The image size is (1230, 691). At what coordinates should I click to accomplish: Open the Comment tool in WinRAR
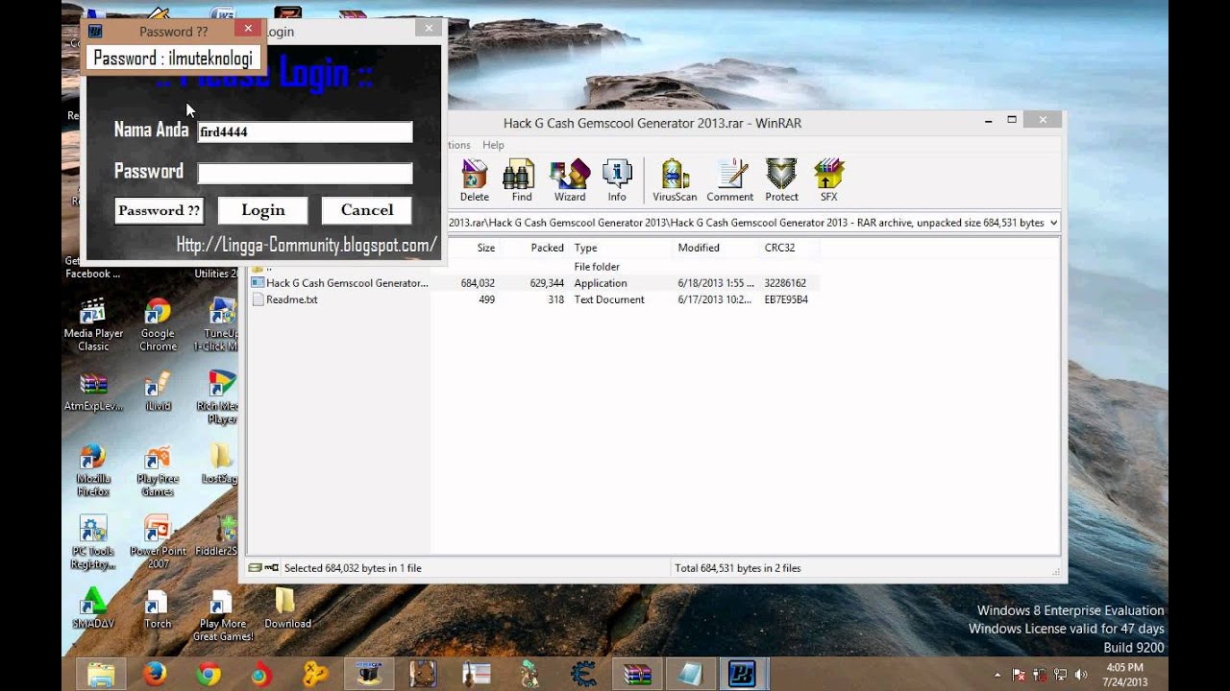click(x=730, y=180)
